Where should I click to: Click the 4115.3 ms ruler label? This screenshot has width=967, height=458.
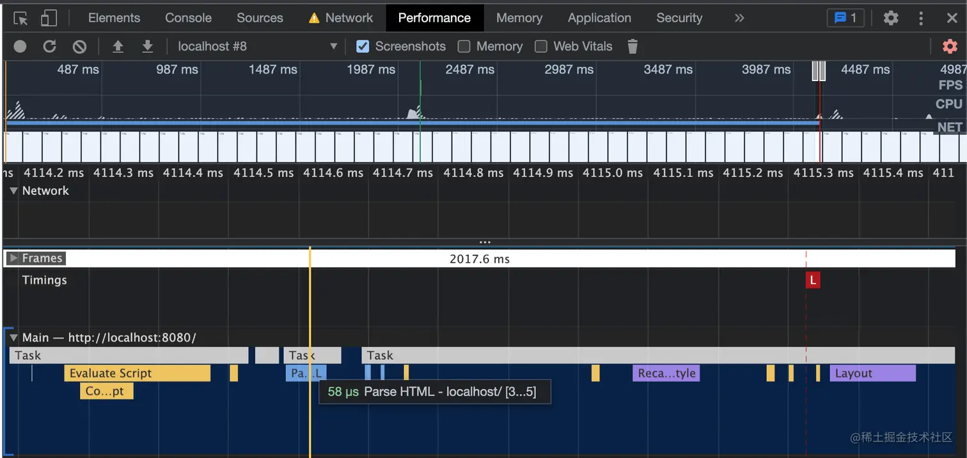pos(823,172)
